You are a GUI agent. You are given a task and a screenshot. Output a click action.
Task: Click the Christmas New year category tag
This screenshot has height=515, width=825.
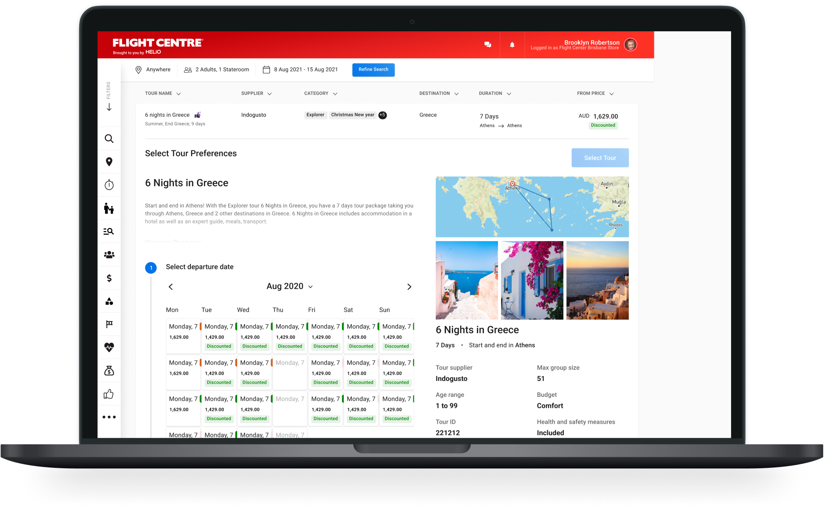coord(353,115)
